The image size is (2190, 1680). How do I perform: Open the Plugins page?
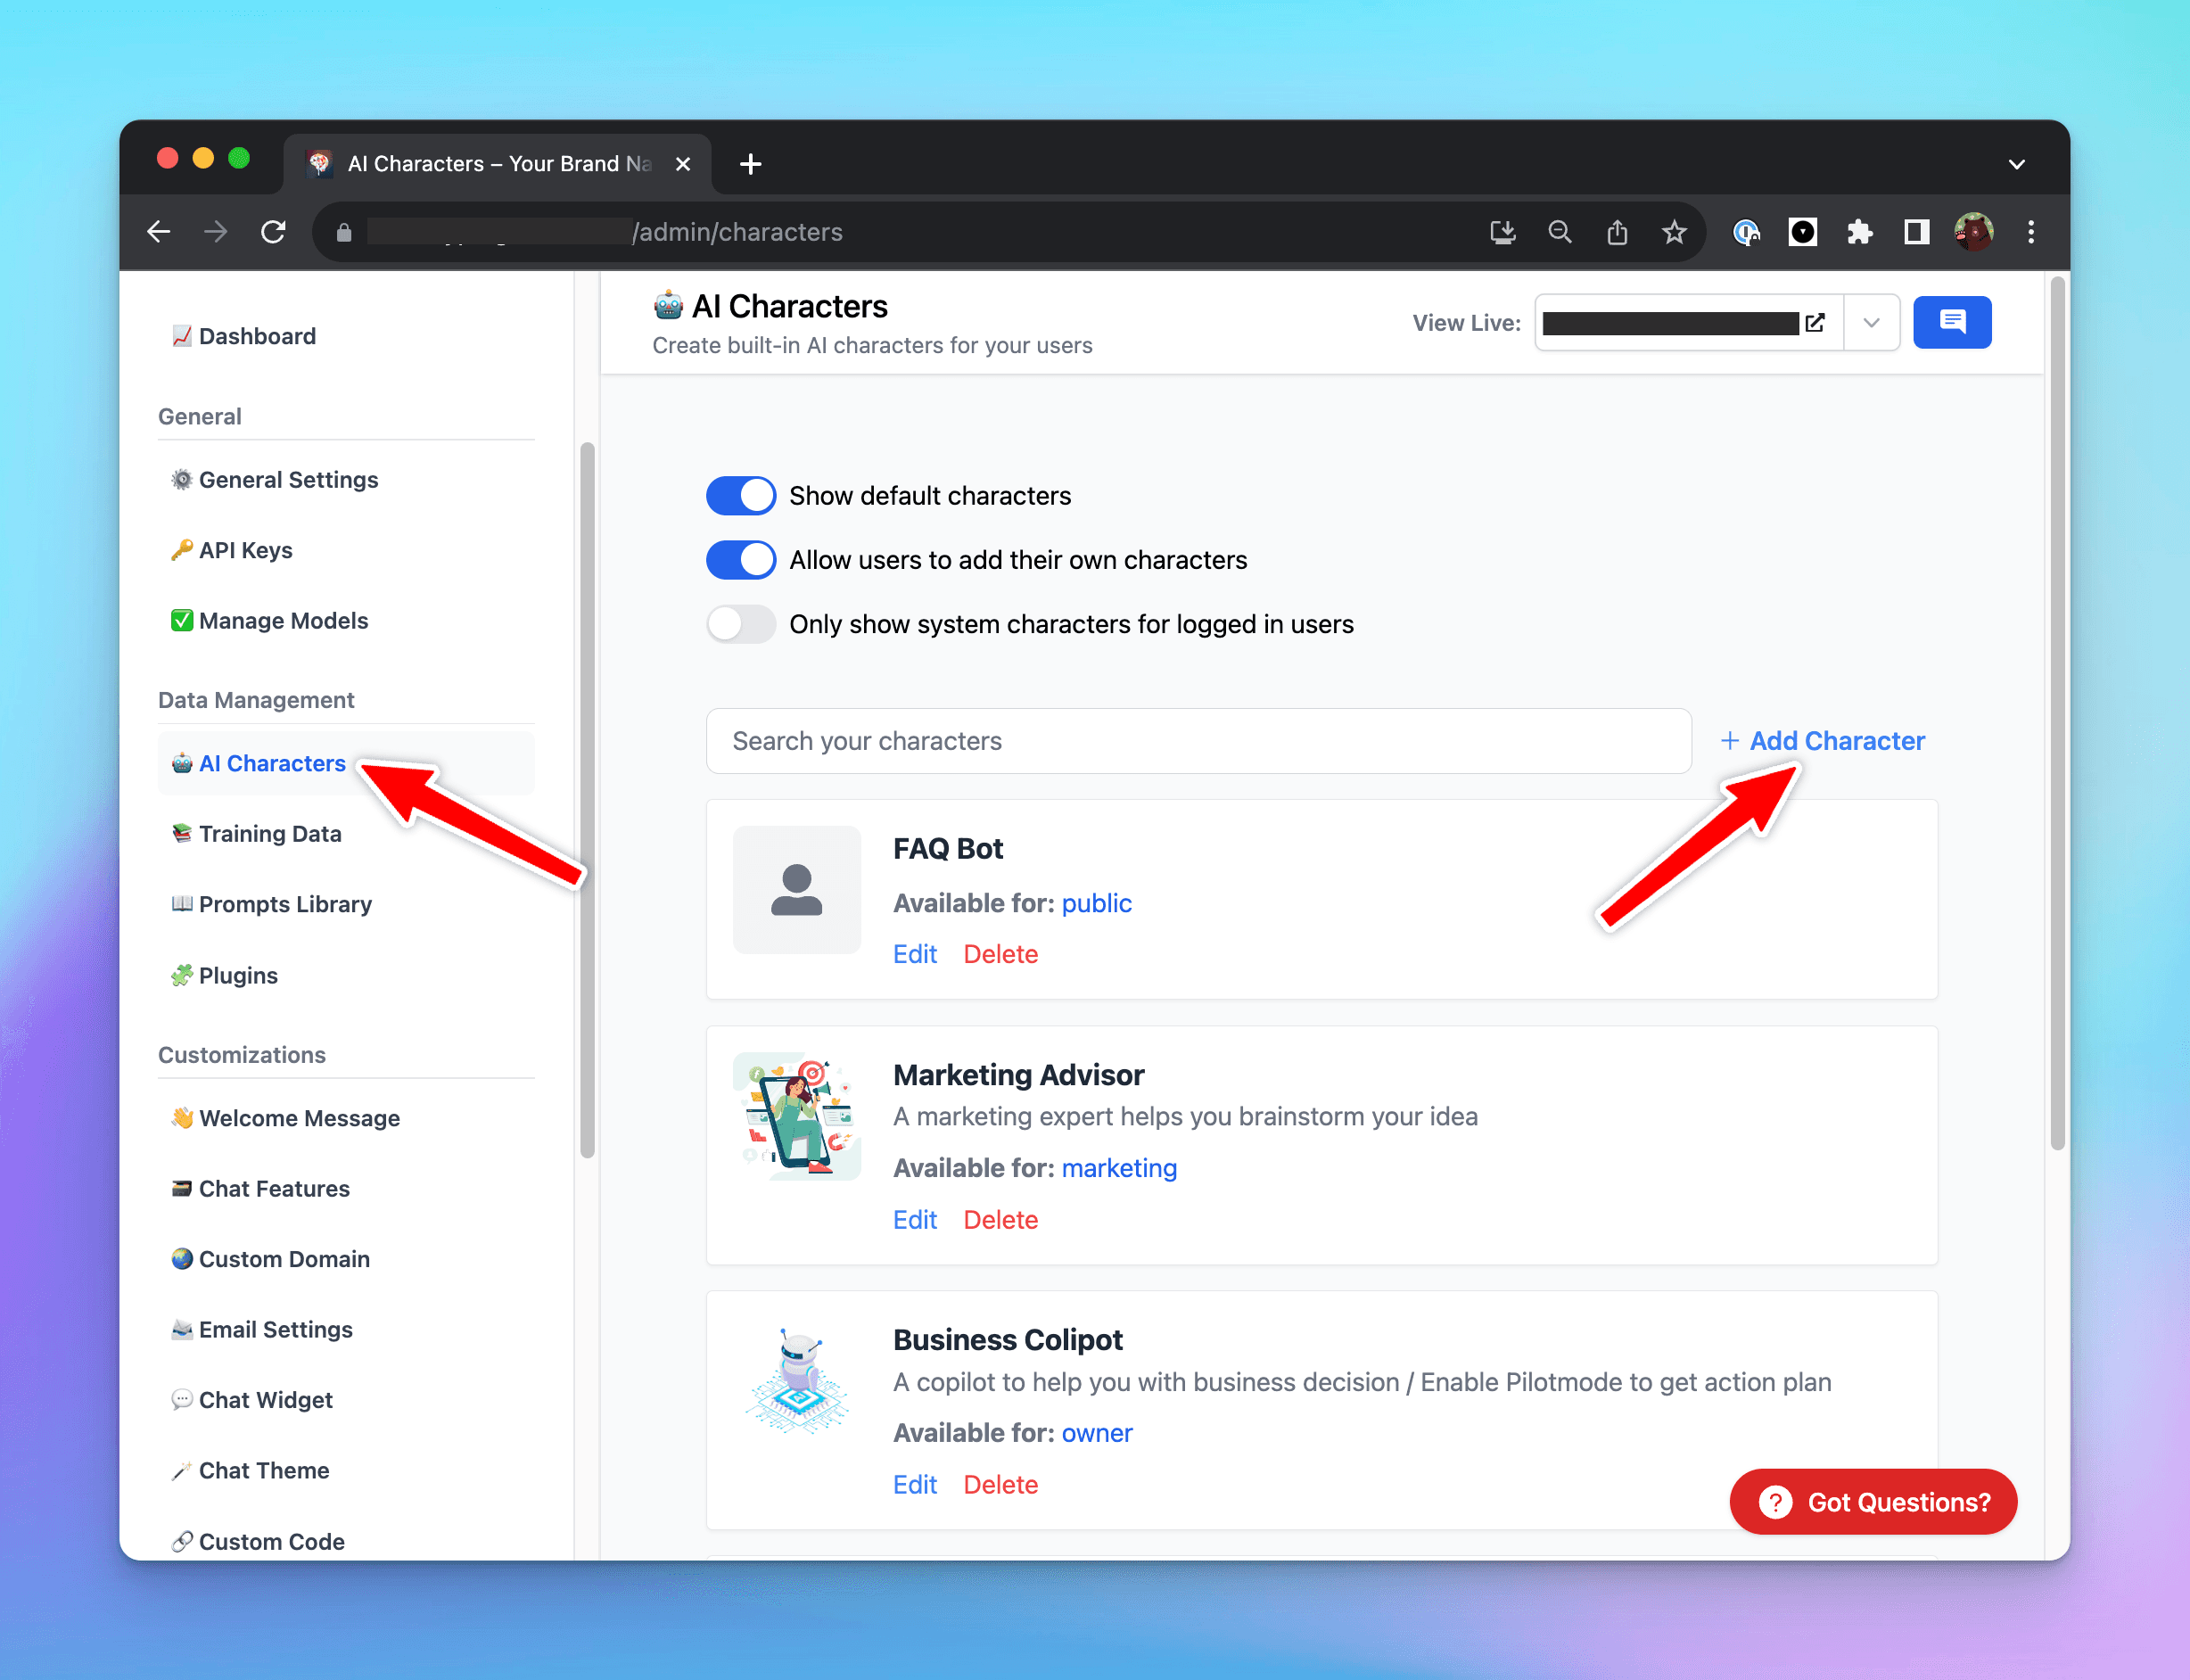(237, 975)
